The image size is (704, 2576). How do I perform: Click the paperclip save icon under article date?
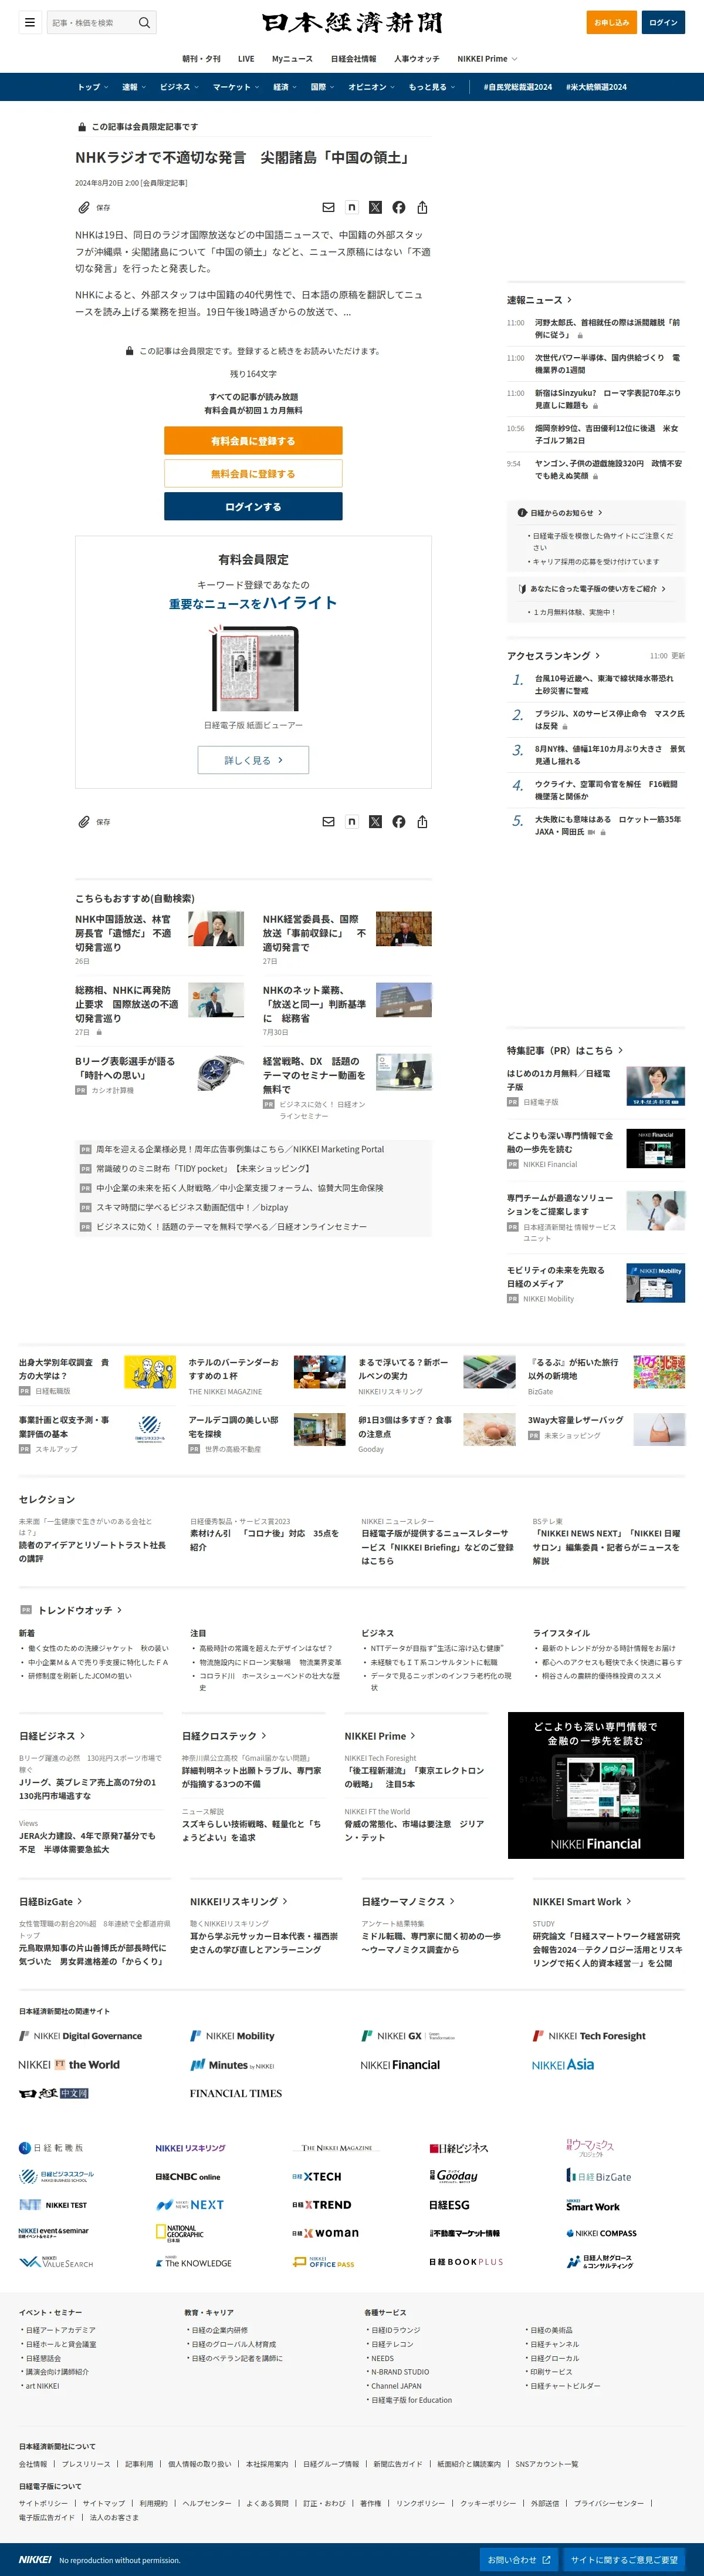(x=84, y=208)
